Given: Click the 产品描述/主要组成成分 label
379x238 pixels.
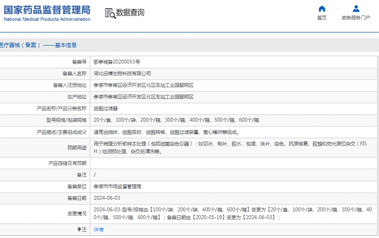Looking at the screenshot, I should 62,132.
